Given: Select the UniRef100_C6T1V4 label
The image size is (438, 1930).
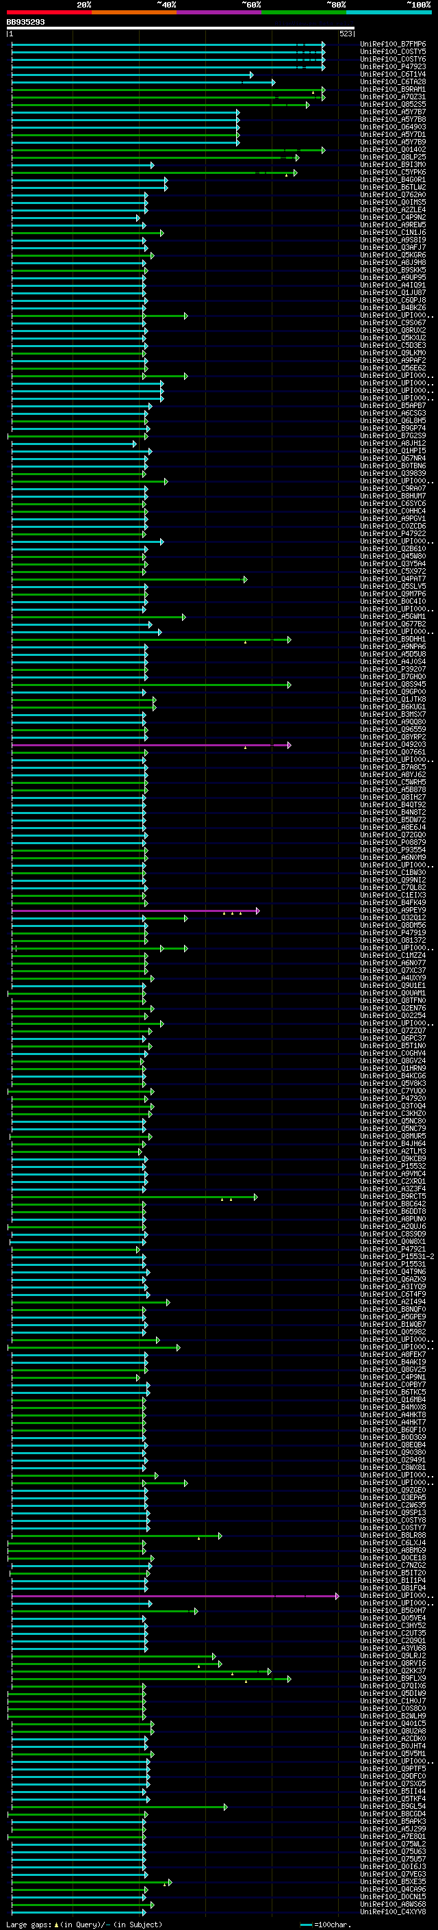Looking at the screenshot, I should [x=393, y=74].
